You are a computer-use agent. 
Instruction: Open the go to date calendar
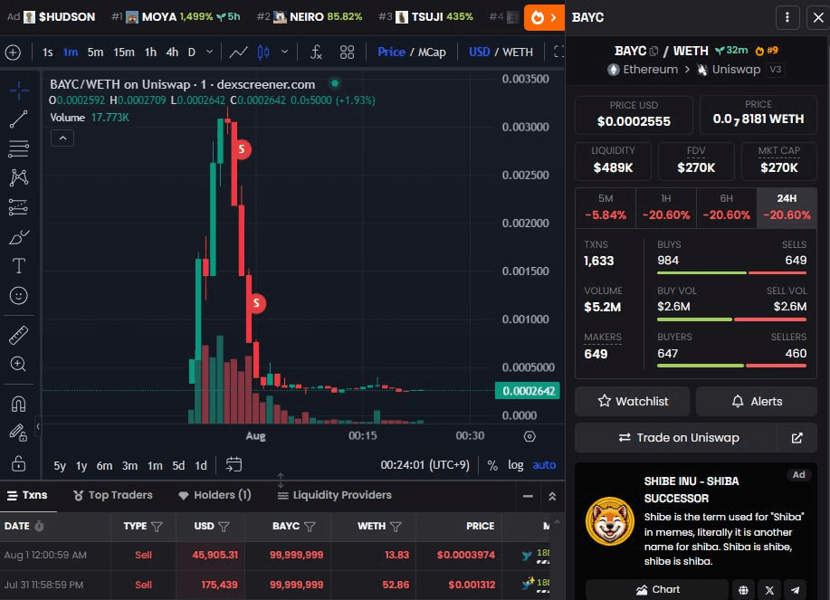234,464
